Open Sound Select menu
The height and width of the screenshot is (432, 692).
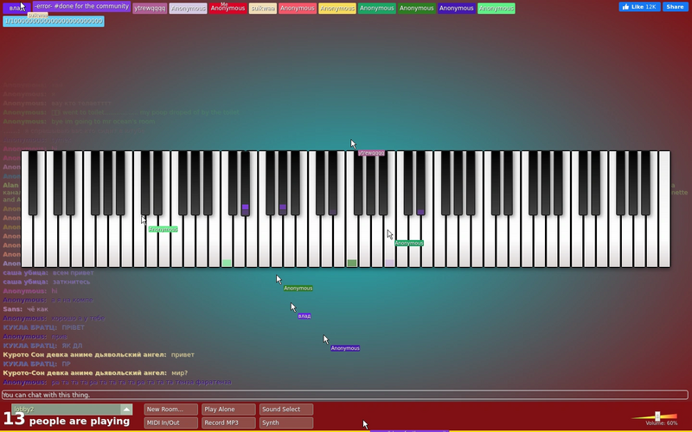(x=286, y=409)
